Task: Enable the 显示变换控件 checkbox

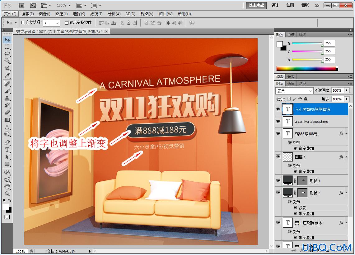Action: pos(67,23)
